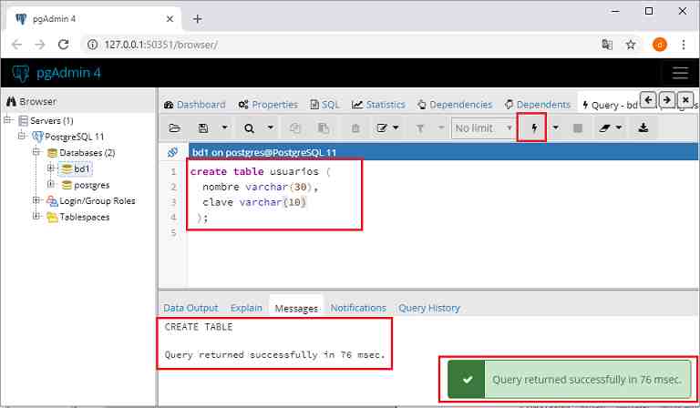Open the Clear options dropdown arrow
700x408 pixels.
click(619, 128)
